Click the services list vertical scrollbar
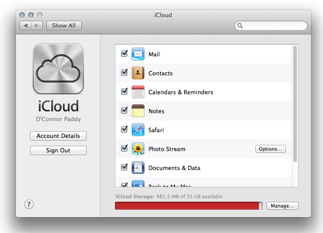The image size is (323, 233). tap(295, 104)
